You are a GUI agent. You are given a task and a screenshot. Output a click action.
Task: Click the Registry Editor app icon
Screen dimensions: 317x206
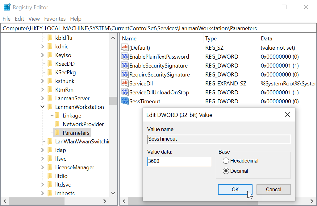7,7
